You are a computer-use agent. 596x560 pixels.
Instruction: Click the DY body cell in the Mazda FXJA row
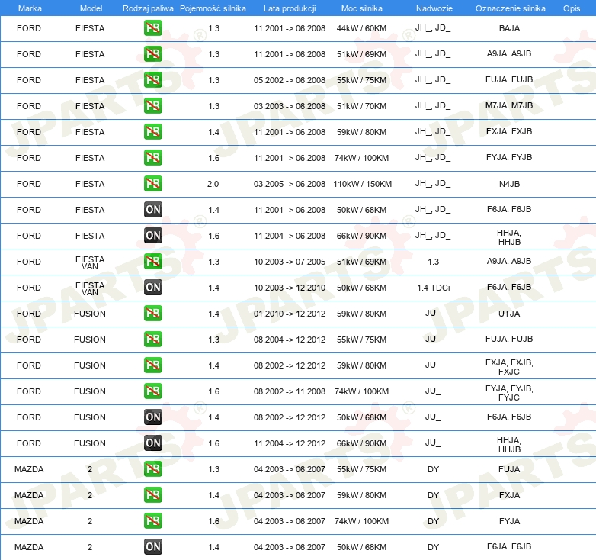(434, 495)
